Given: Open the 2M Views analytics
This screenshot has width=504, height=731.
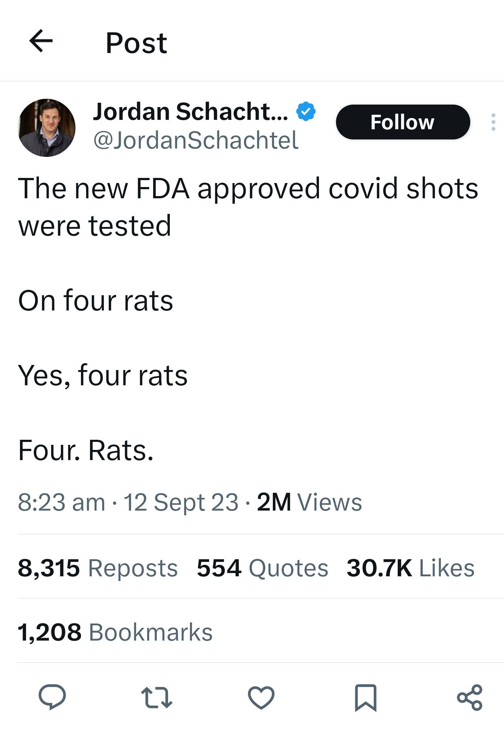Looking at the screenshot, I should click(310, 502).
